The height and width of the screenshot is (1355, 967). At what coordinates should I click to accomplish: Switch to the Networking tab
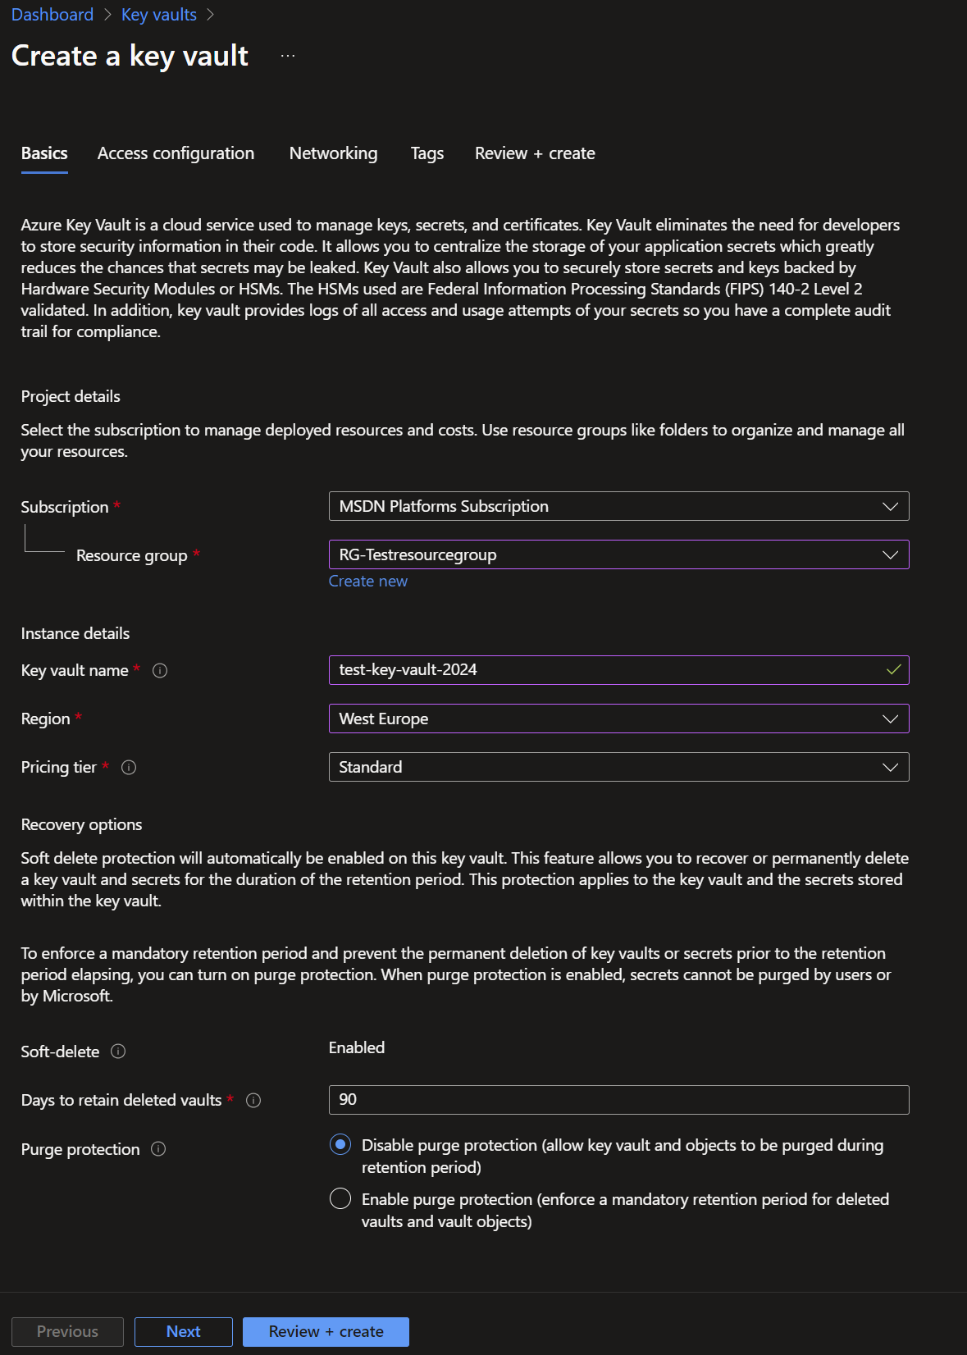click(333, 153)
